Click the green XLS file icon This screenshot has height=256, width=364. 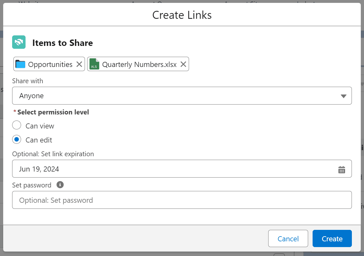94,64
